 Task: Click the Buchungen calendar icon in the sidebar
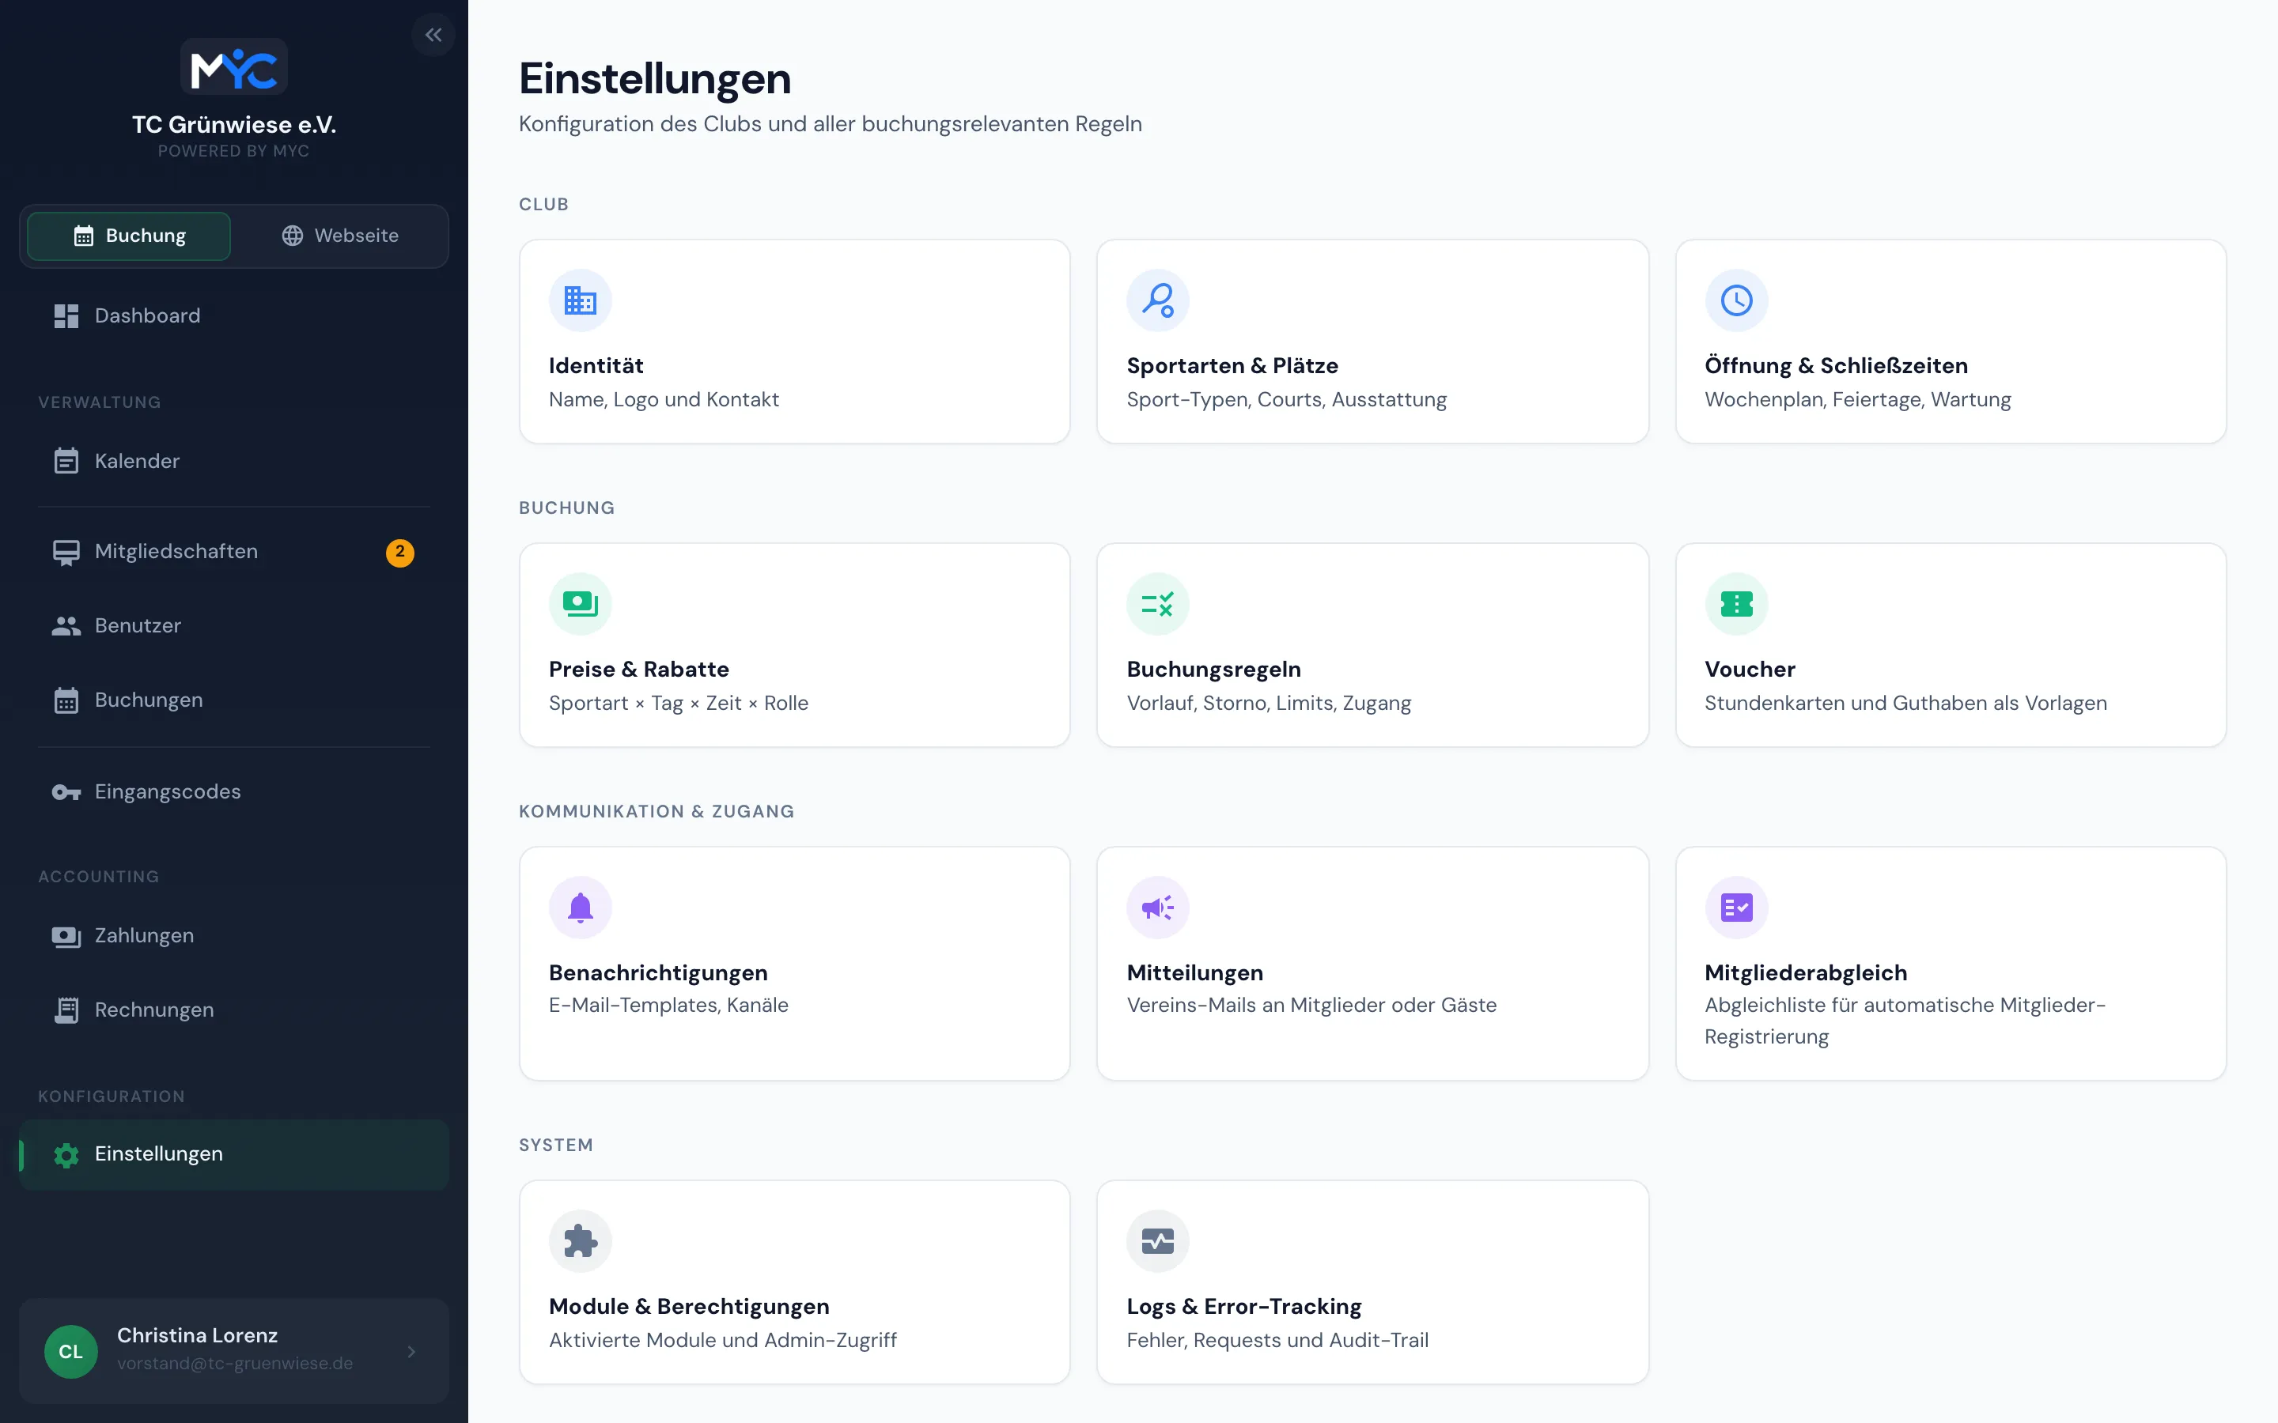point(66,700)
